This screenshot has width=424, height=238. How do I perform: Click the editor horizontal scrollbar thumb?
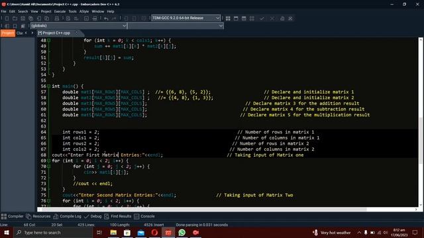[203, 210]
